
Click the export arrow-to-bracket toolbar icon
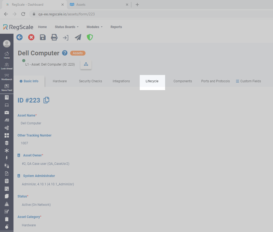(x=66, y=37)
